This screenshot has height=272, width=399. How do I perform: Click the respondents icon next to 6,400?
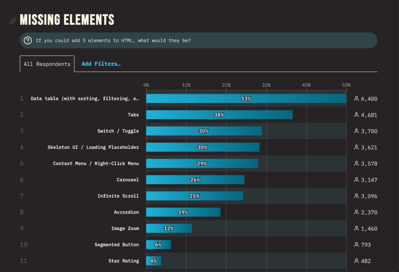[357, 98]
